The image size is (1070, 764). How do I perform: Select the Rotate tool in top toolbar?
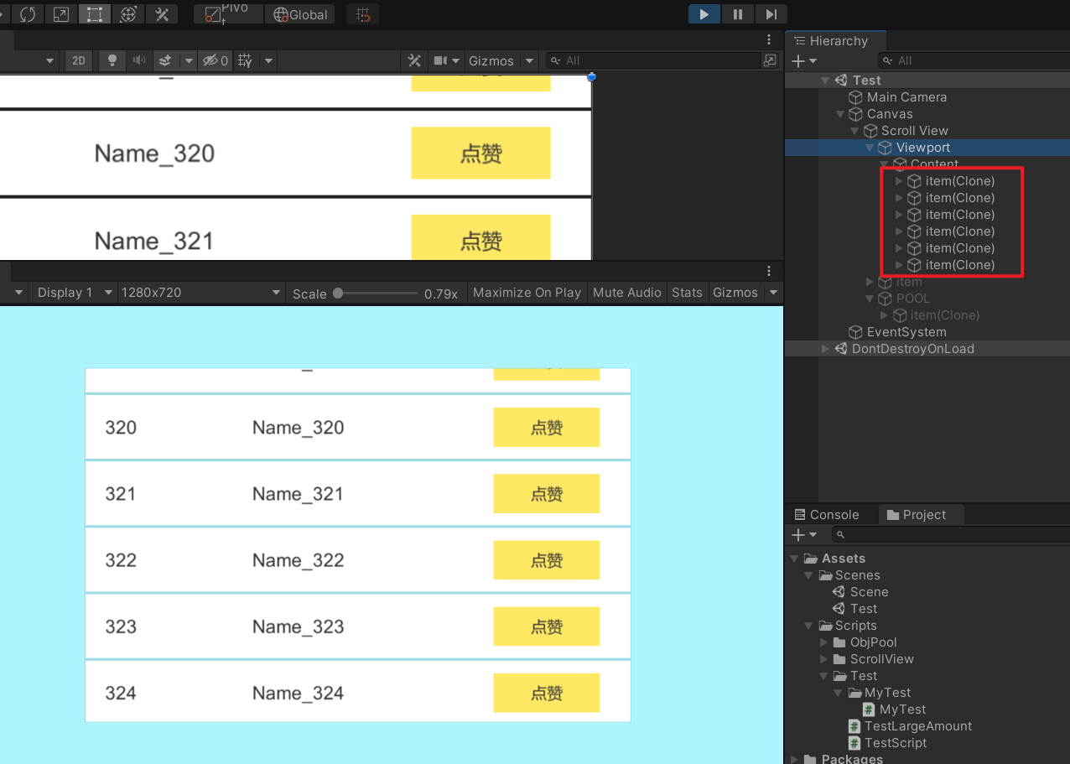[x=27, y=14]
